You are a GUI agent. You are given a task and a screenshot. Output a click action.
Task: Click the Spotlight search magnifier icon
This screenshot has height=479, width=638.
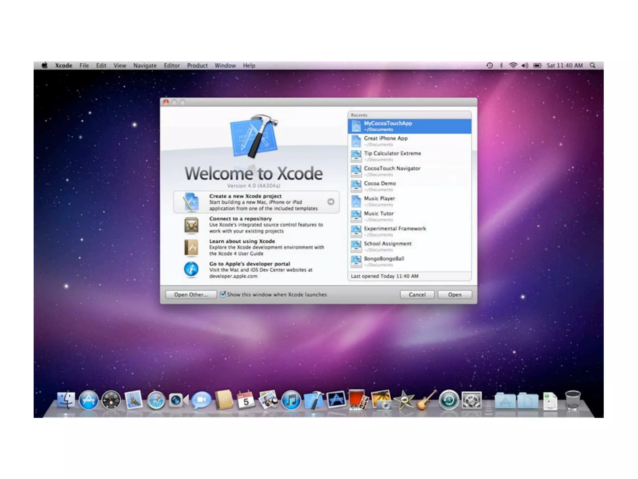(x=593, y=65)
